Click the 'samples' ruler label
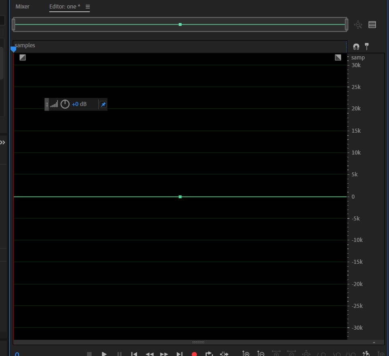The width and height of the screenshot is (389, 356). click(25, 45)
